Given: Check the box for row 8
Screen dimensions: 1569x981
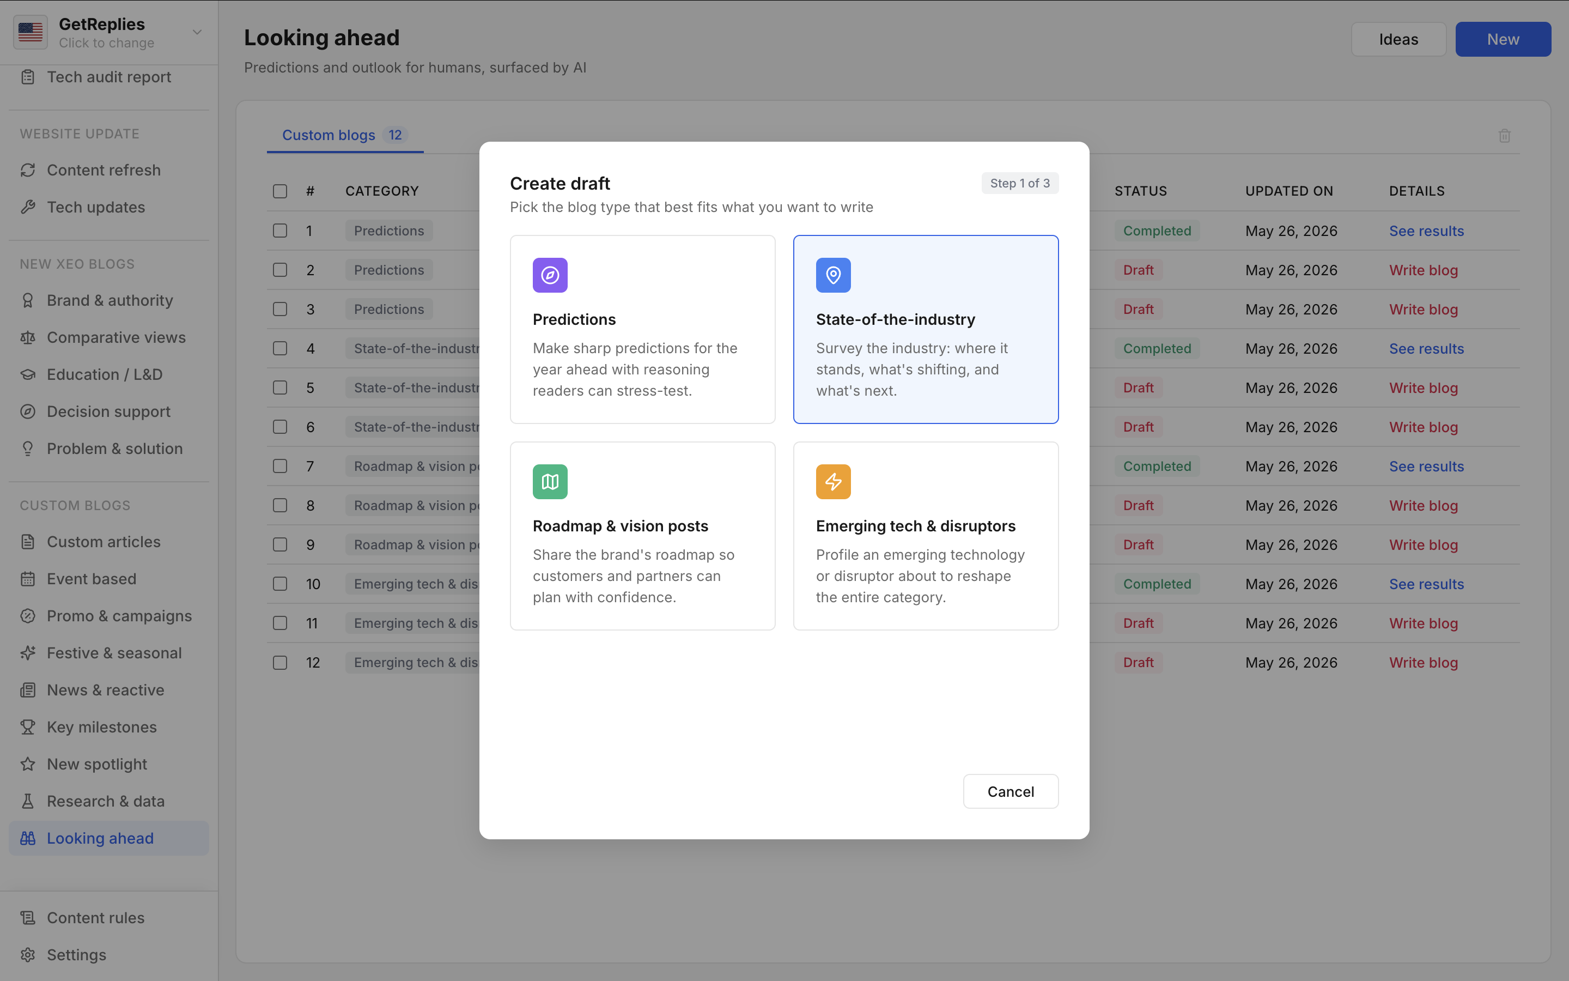Looking at the screenshot, I should [280, 505].
